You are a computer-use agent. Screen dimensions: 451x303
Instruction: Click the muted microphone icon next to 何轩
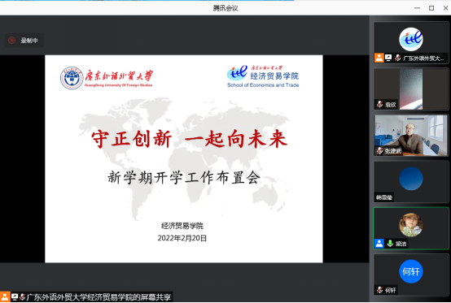(379, 290)
